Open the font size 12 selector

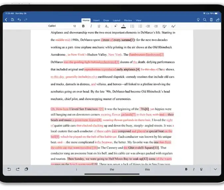pyautogui.click(x=74, y=26)
